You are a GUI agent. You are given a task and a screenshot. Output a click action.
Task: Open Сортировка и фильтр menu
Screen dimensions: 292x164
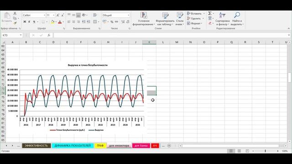(x=222, y=19)
